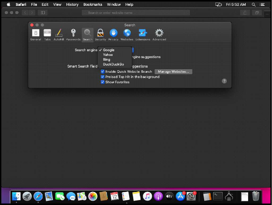
Task: Open the help question mark button
Action: tap(224, 81)
